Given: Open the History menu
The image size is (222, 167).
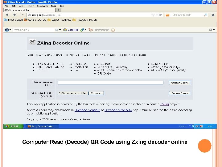Looking at the screenshot, I should click(x=30, y=6).
